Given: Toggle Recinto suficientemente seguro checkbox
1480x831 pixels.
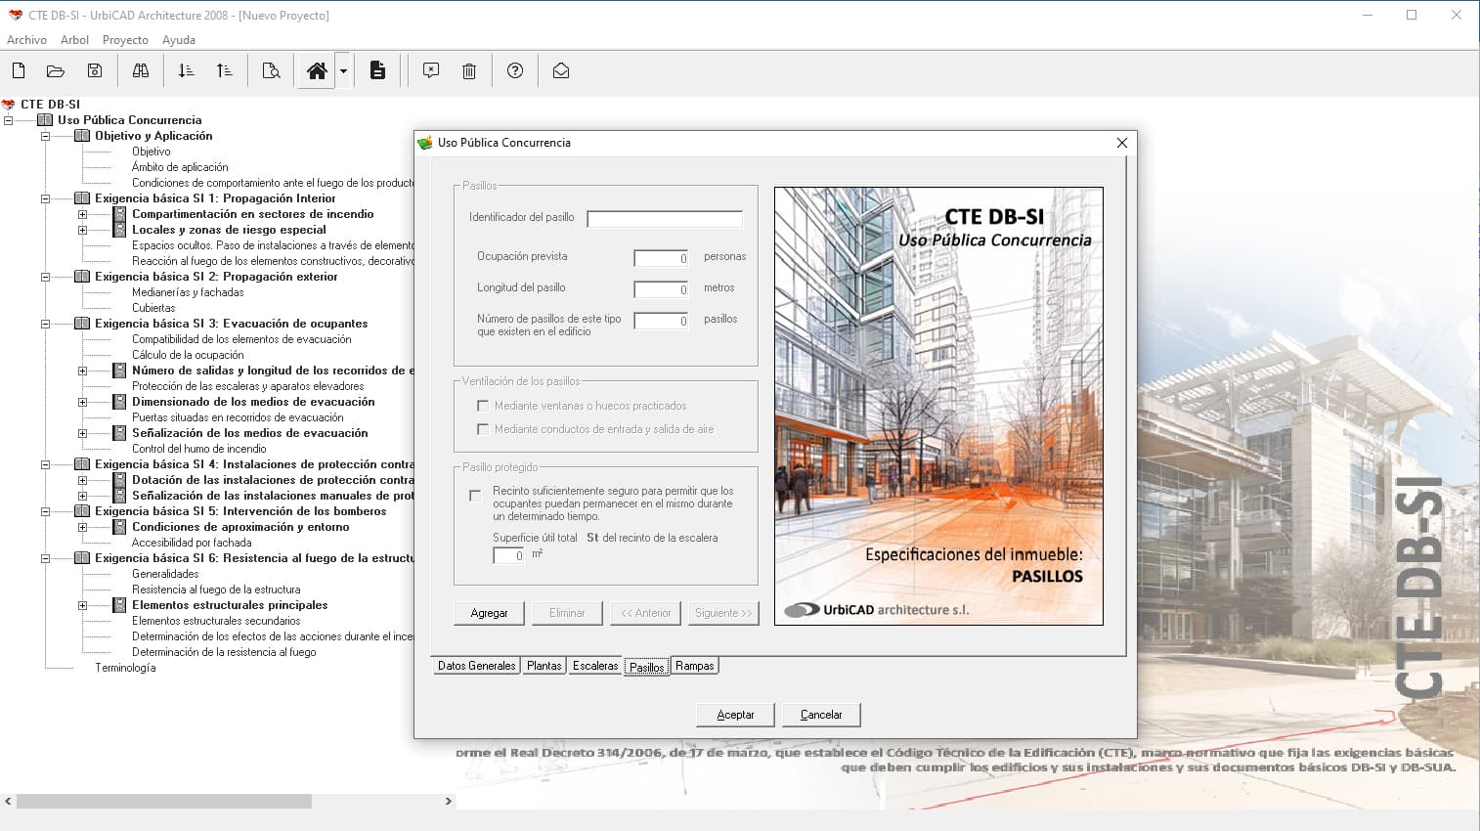Looking at the screenshot, I should click(475, 496).
